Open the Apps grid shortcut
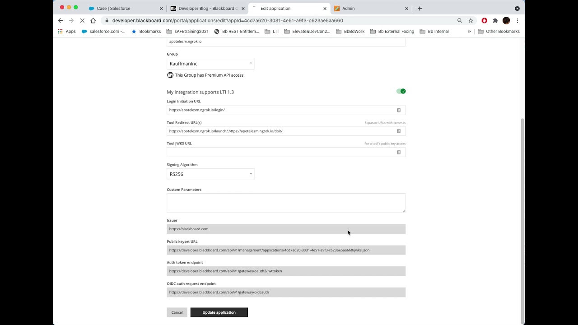578x325 pixels. tap(66, 32)
